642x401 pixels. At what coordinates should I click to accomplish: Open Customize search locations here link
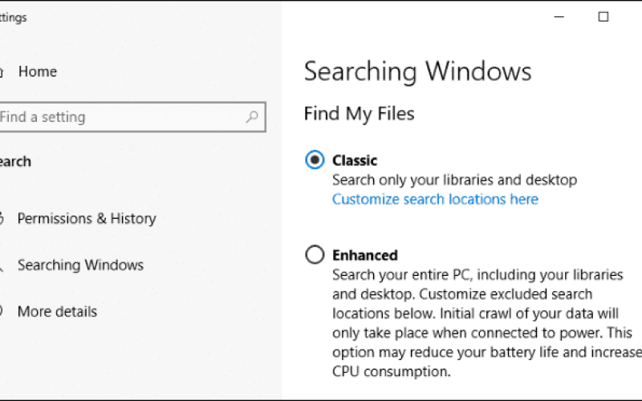(x=435, y=199)
